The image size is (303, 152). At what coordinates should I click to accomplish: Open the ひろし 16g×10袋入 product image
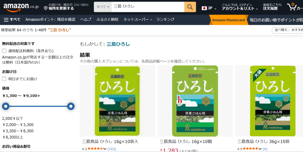pos(117,101)
